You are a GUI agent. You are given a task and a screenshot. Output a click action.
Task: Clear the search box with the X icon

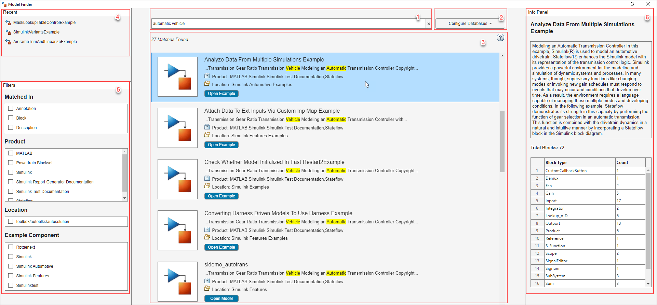tap(429, 24)
